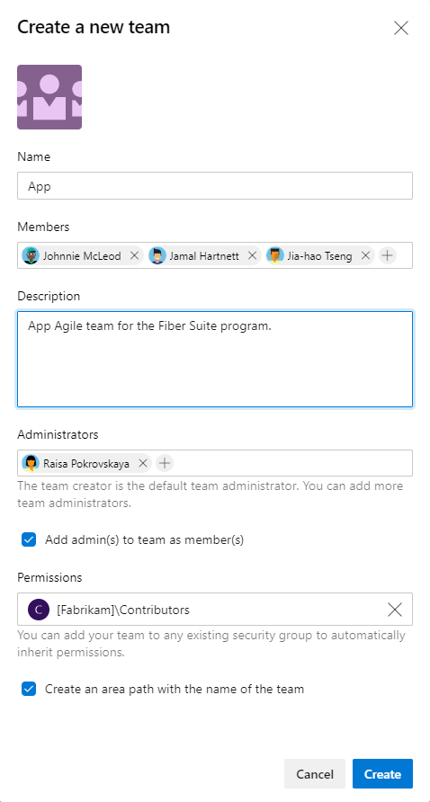
Task: Click Jia-hao Tseng's avatar
Action: tap(275, 255)
